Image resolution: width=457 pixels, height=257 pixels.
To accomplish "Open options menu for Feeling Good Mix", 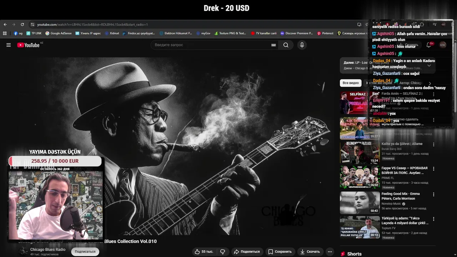I will coord(434,195).
